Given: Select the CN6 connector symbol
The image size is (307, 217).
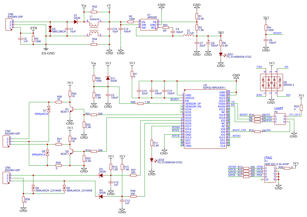Looking at the screenshot, I should (9, 25).
